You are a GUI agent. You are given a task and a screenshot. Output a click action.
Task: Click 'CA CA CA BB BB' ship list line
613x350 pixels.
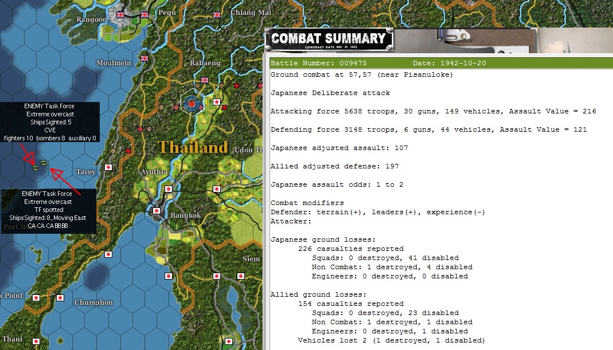pyautogui.click(x=48, y=226)
